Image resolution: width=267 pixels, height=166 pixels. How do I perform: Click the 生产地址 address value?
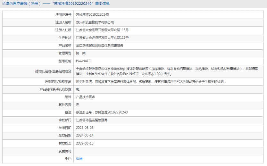102,38
